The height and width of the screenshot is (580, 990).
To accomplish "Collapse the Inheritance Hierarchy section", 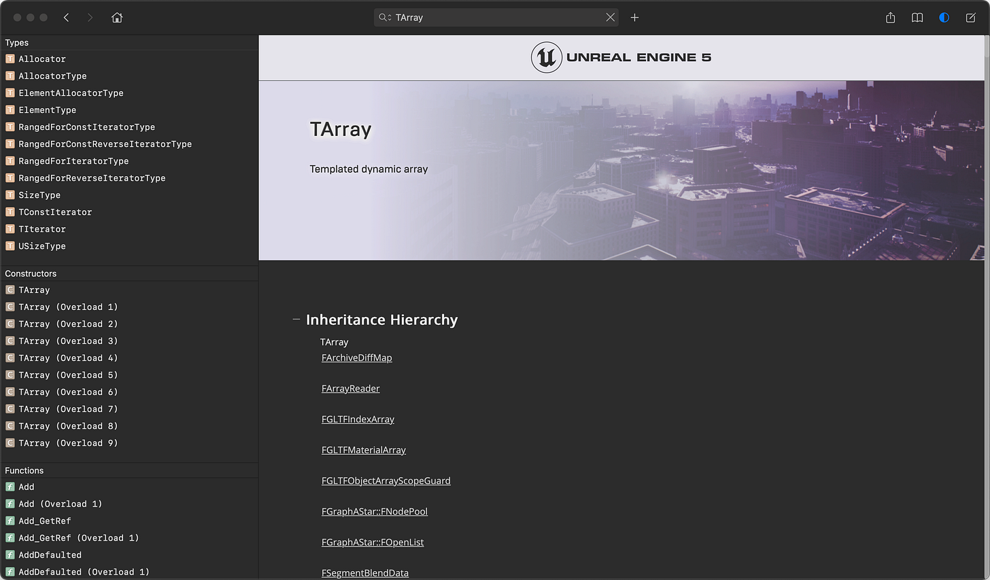I will tap(296, 319).
